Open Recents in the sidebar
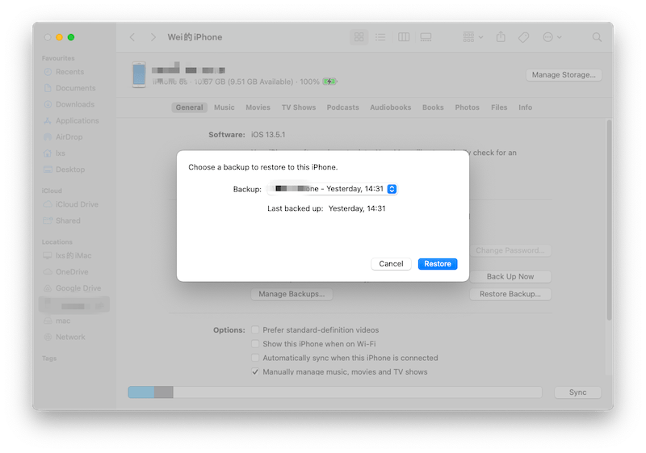This screenshot has width=646, height=453. click(69, 72)
